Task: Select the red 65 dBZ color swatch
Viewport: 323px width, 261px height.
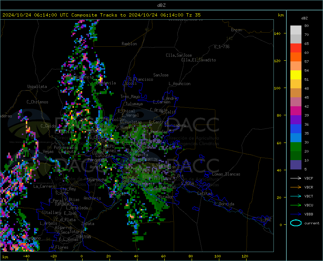Action: click(x=296, y=48)
